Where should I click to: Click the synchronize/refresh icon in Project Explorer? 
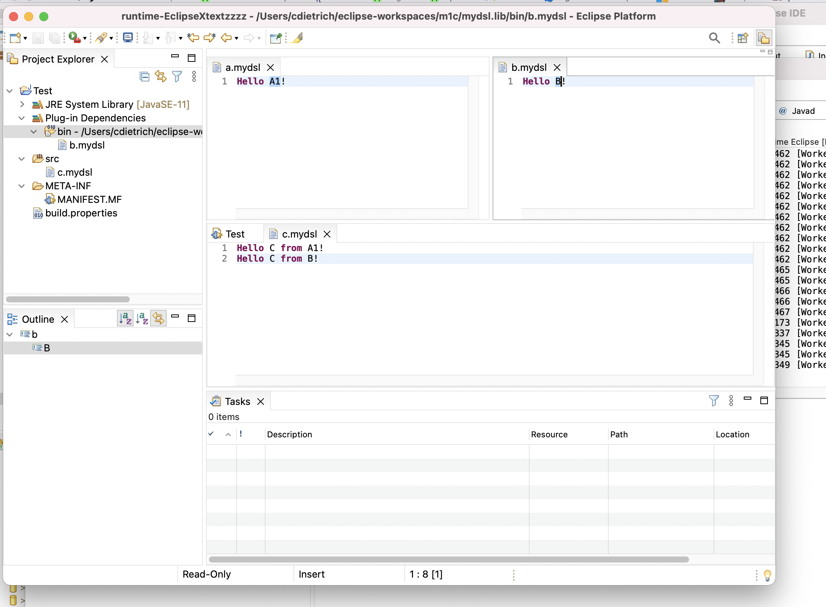160,76
